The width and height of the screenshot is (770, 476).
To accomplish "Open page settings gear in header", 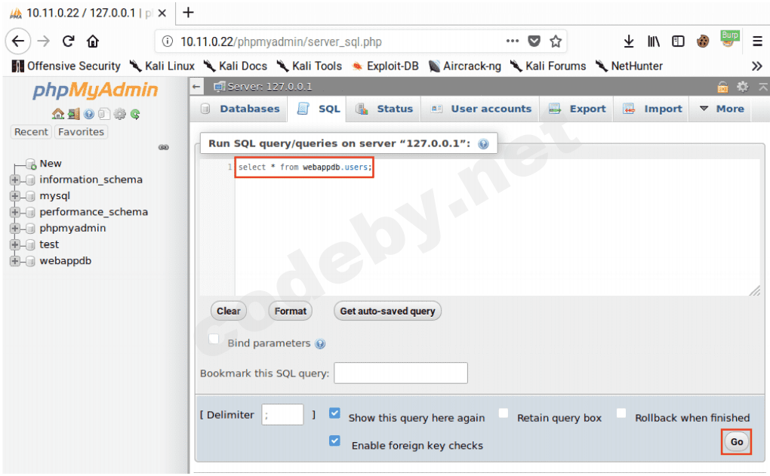I will 743,87.
